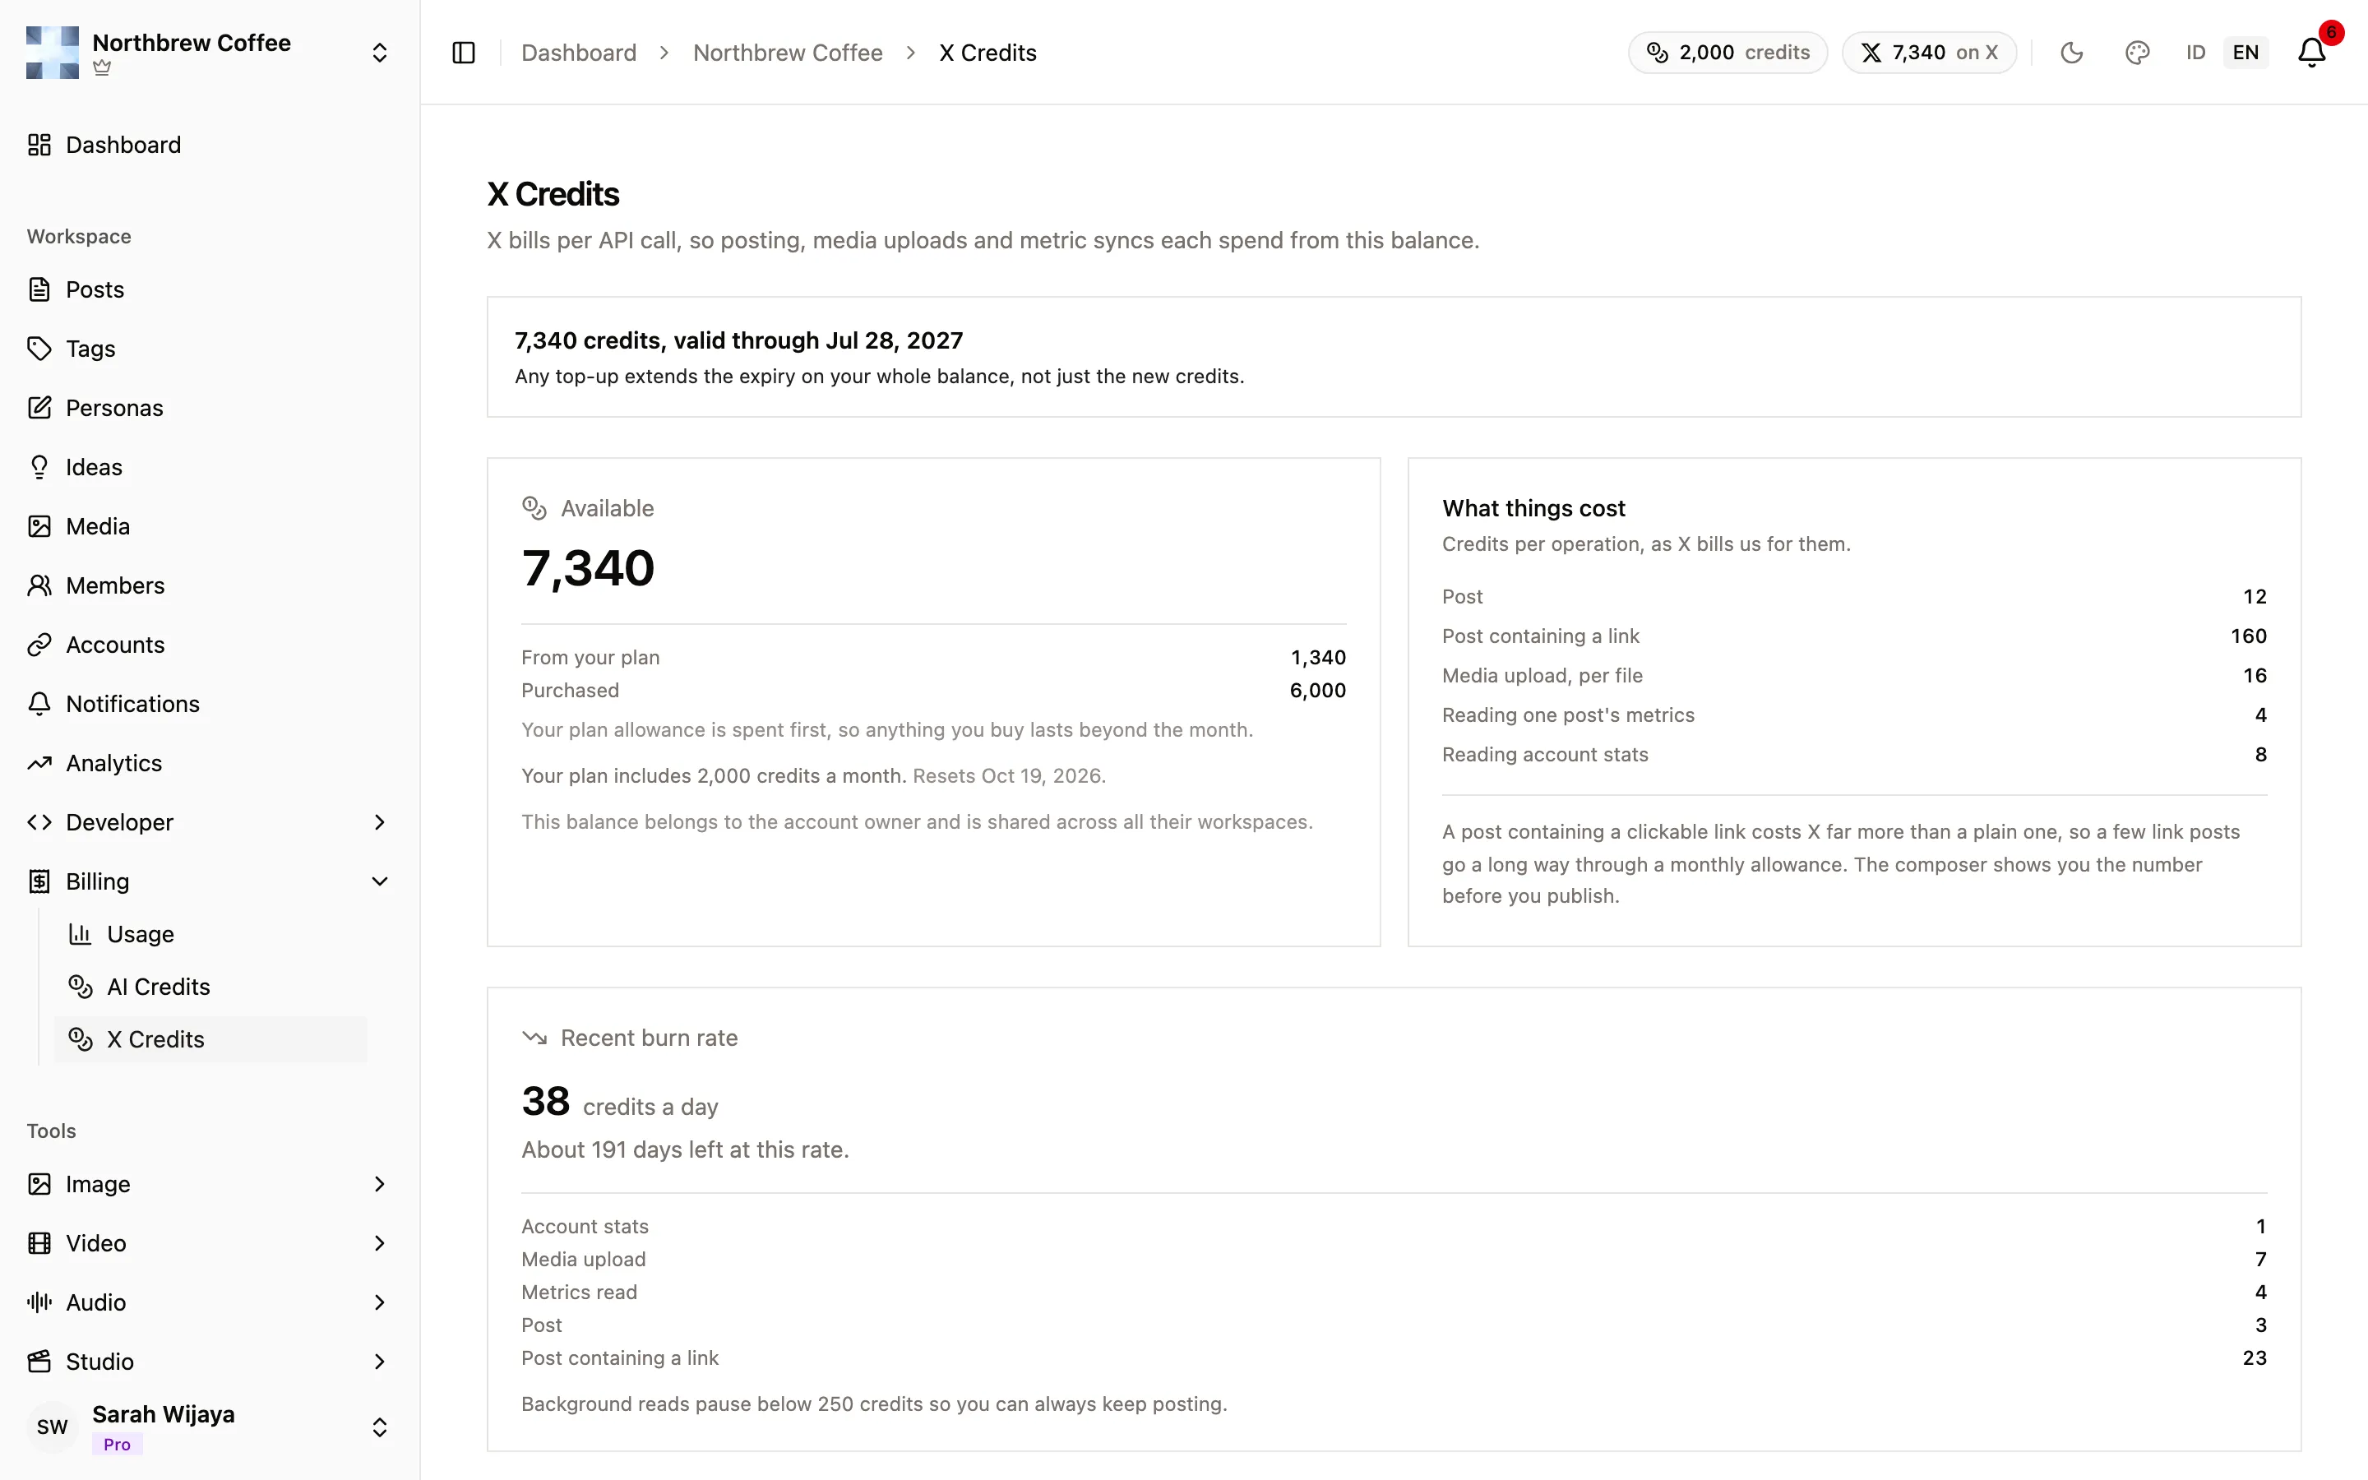Collapse the Billing section
This screenshot has height=1480, width=2368.
click(208, 882)
